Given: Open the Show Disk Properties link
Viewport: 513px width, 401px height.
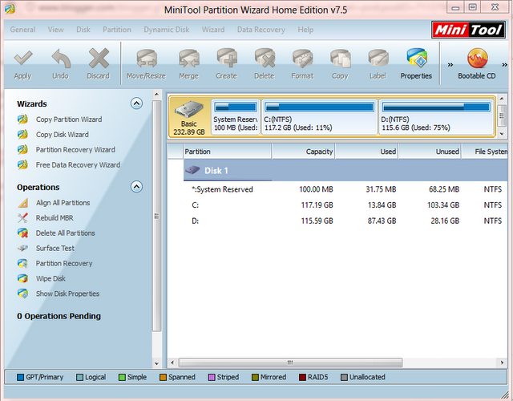Looking at the screenshot, I should [67, 294].
